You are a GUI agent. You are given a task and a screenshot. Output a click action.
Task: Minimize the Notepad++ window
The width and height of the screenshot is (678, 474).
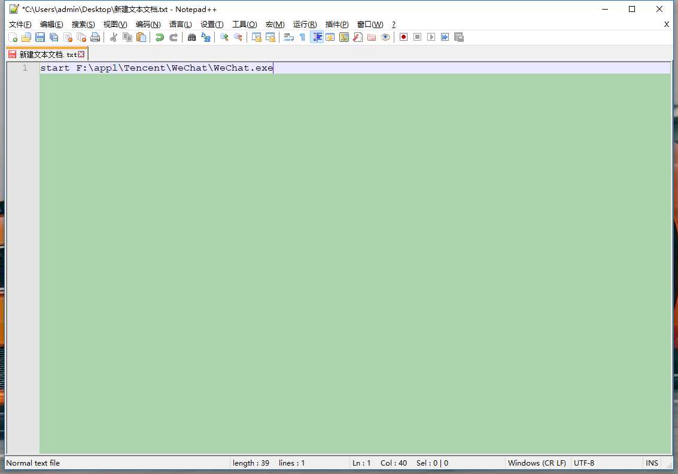coord(605,9)
